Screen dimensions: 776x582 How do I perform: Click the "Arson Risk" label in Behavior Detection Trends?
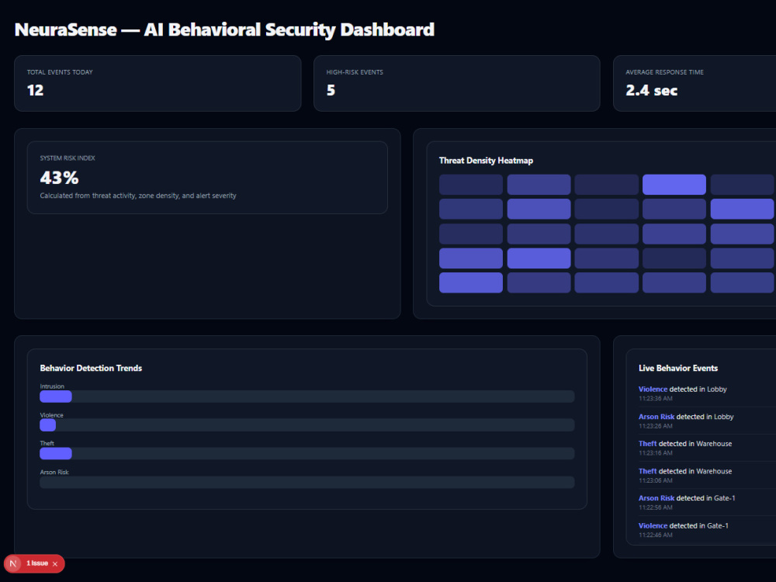click(54, 472)
